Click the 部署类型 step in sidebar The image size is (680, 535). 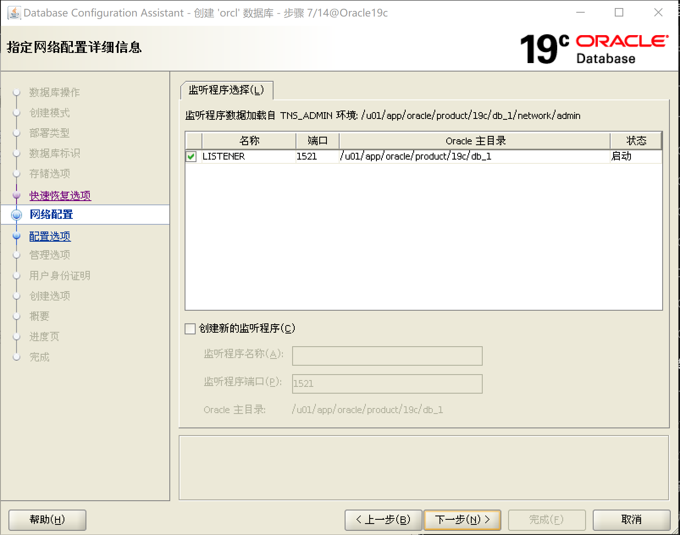coord(50,133)
